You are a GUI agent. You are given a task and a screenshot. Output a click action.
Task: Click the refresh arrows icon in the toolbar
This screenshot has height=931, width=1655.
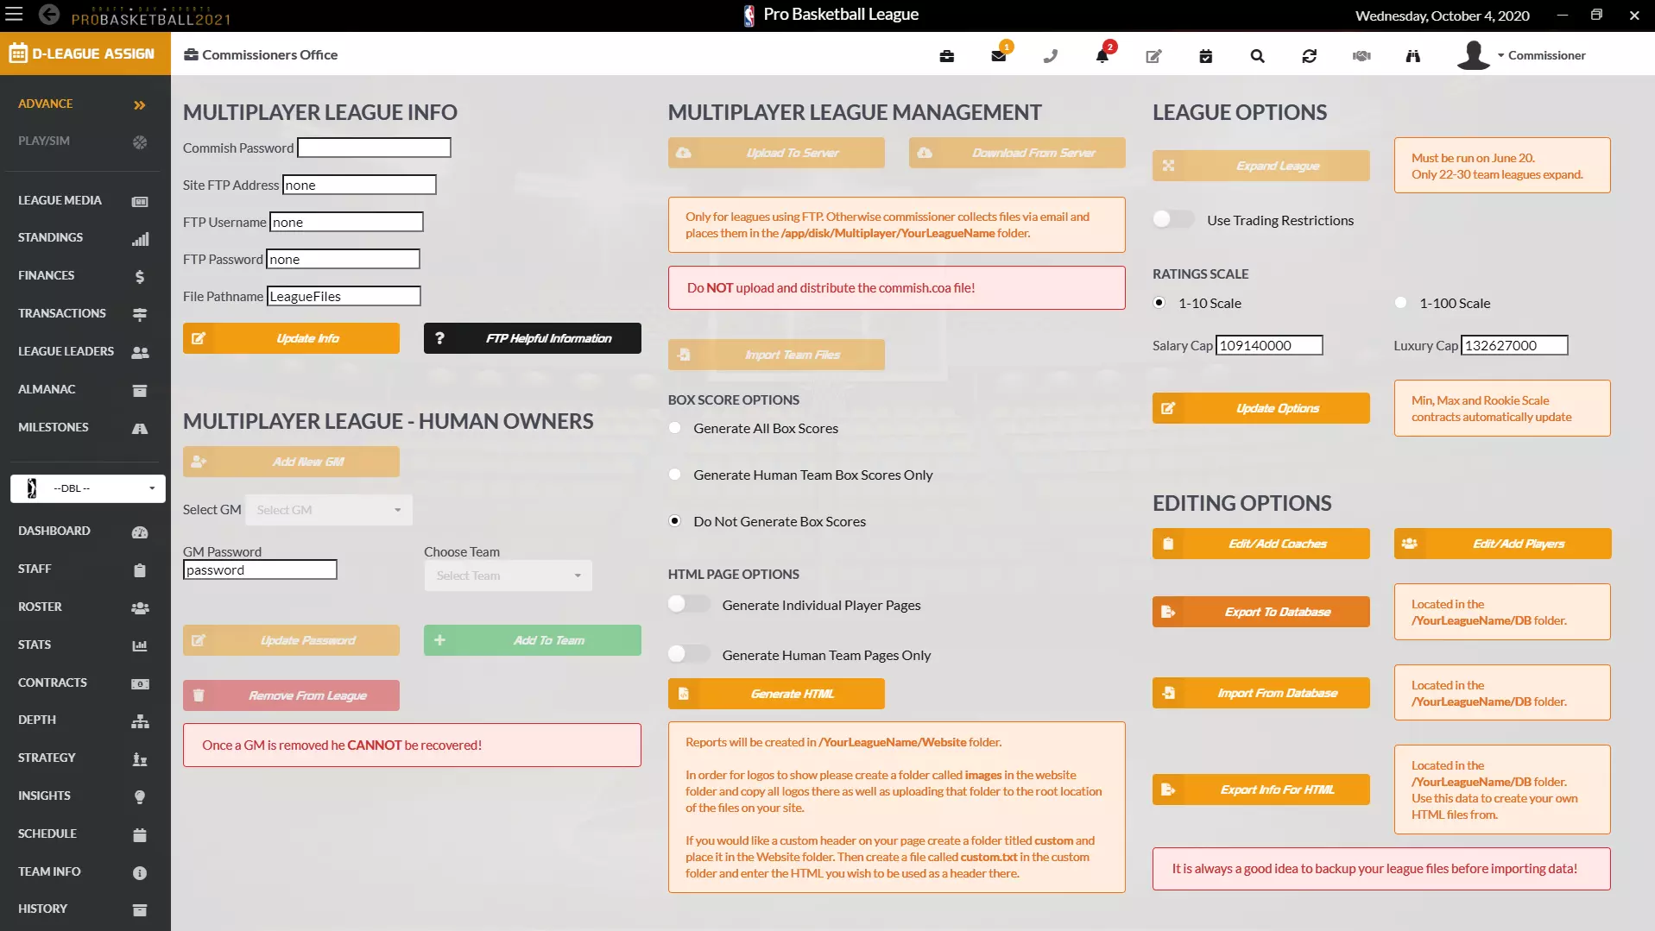tap(1310, 56)
